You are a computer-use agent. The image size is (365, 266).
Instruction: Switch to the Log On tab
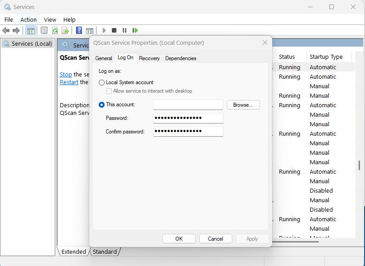(125, 57)
